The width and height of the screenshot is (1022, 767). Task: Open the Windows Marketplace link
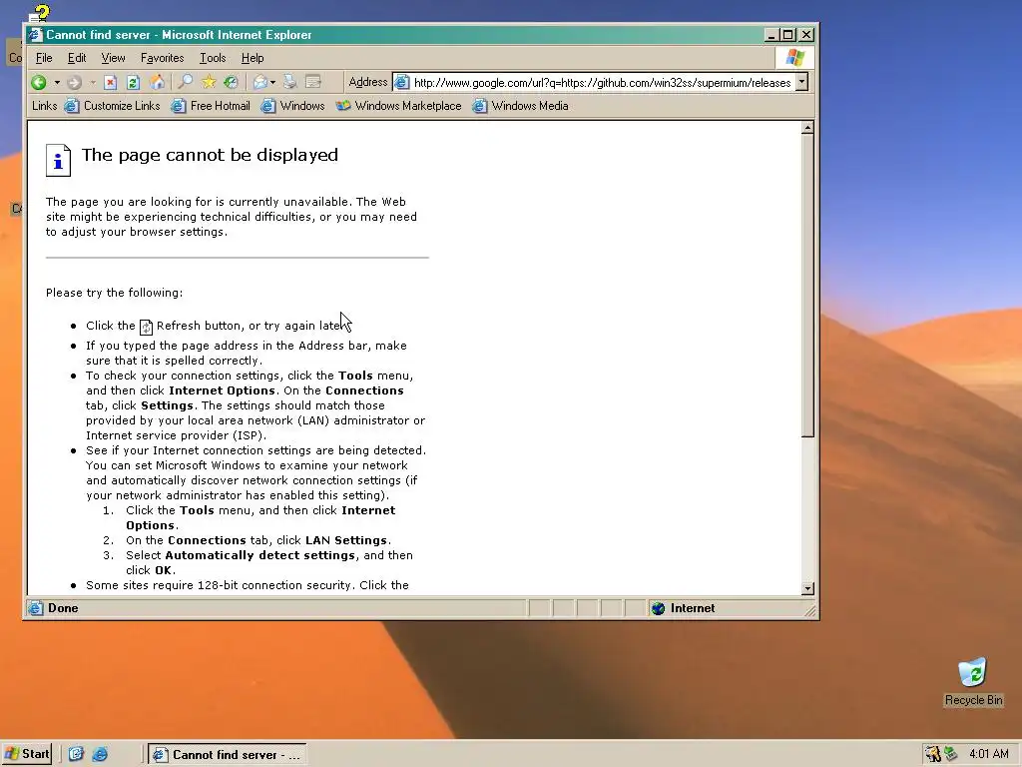[398, 106]
